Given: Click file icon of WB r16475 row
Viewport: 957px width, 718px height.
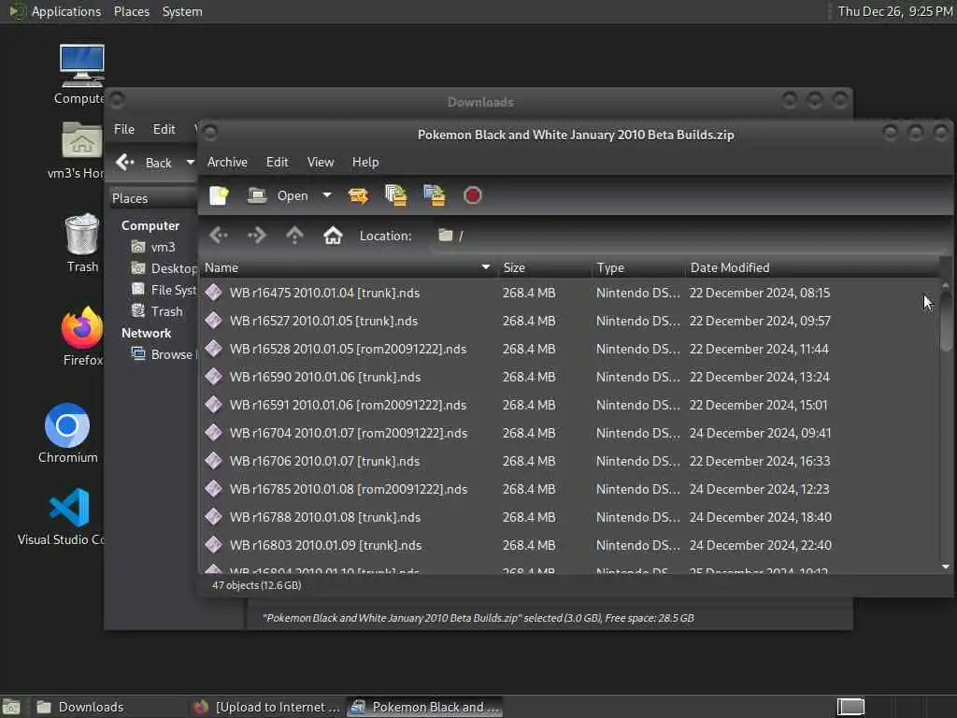Looking at the screenshot, I should (x=214, y=293).
